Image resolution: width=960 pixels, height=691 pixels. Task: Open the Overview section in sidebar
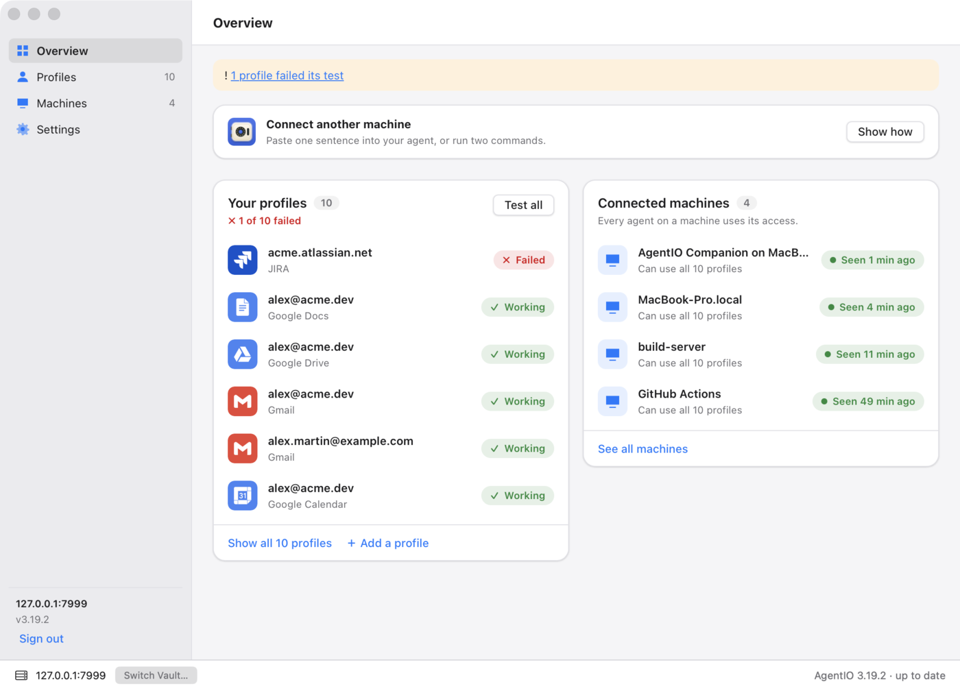pyautogui.click(x=95, y=51)
